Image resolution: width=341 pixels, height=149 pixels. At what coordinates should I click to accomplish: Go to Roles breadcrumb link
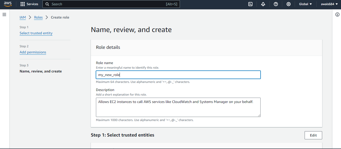[x=38, y=17]
